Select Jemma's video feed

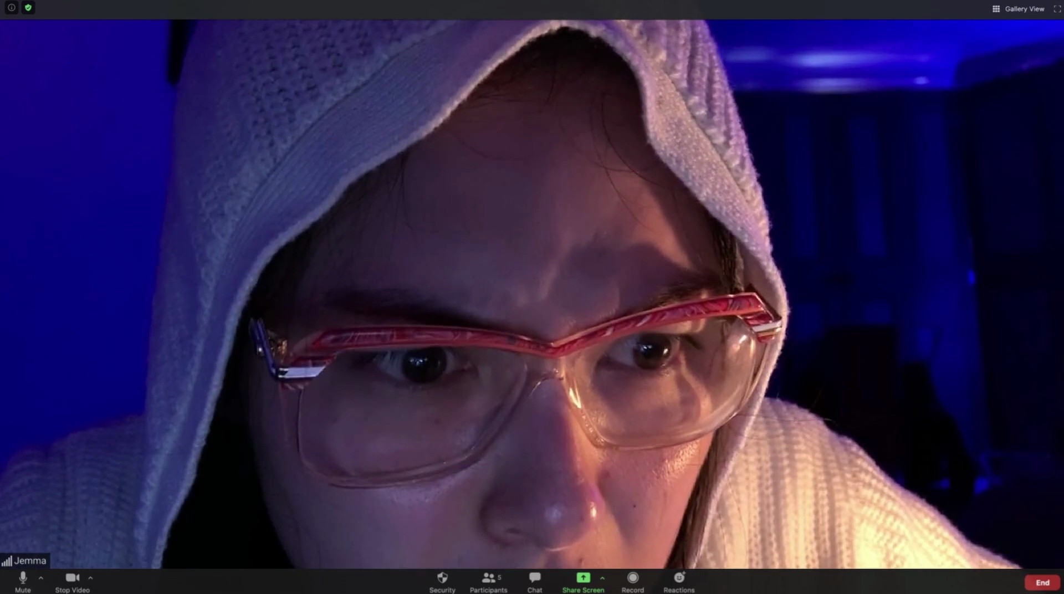[x=532, y=294]
